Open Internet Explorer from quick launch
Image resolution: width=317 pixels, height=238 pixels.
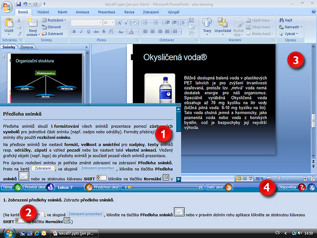point(37,233)
